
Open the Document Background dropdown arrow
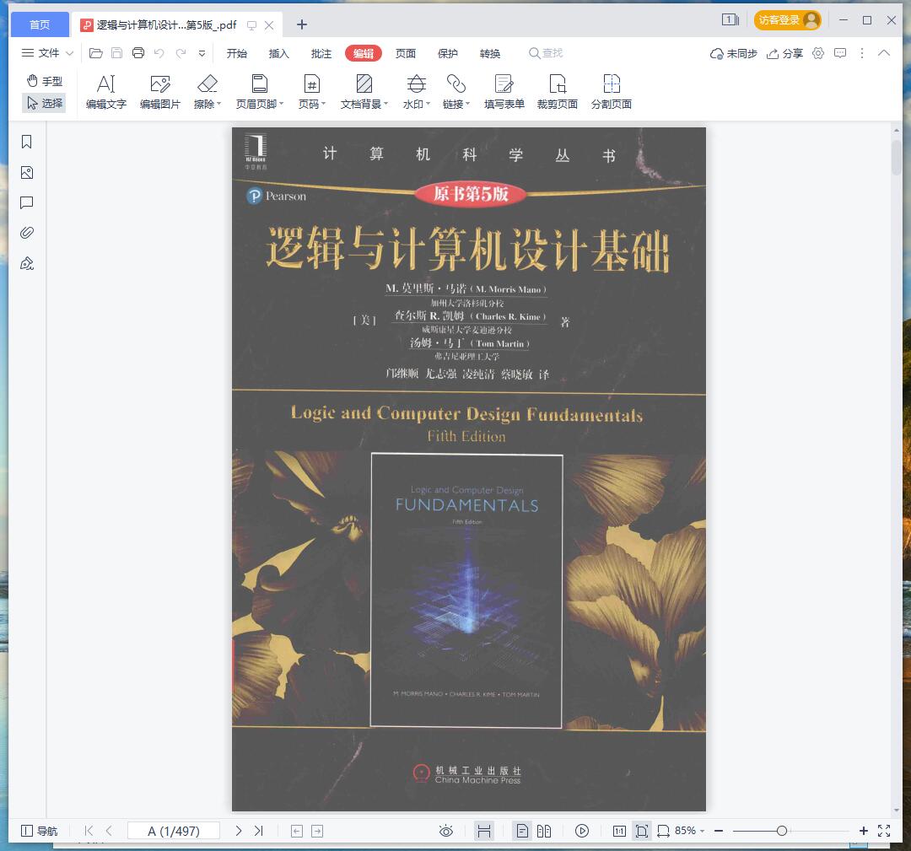click(x=385, y=104)
